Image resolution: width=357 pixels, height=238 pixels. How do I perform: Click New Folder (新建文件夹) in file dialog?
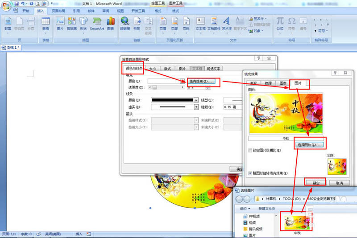[x=266, y=209]
